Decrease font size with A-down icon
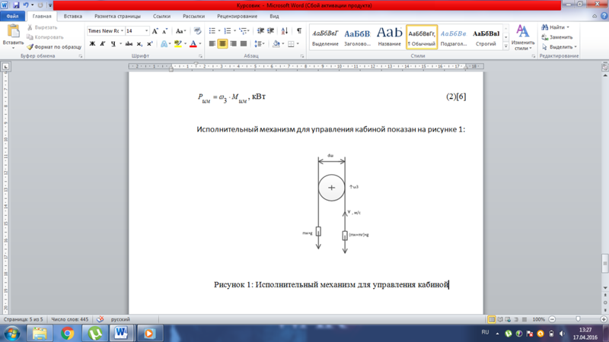609x342 pixels. (164, 31)
